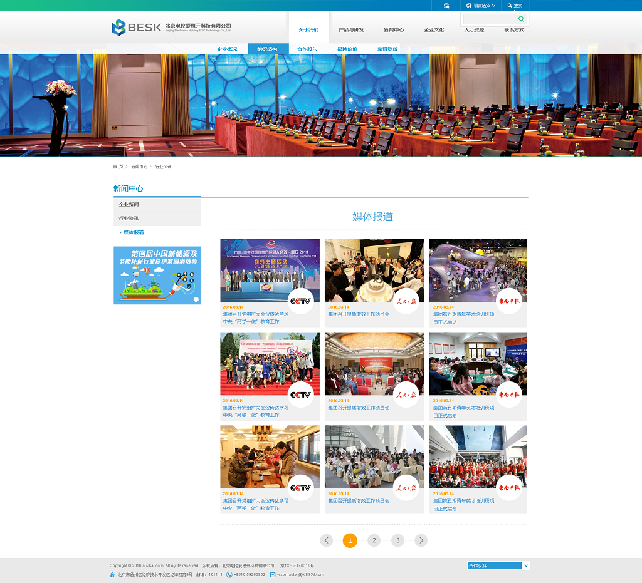Viewport: 642px width, 583px height.
Task: Select page 2 in the pagination
Action: [x=374, y=540]
